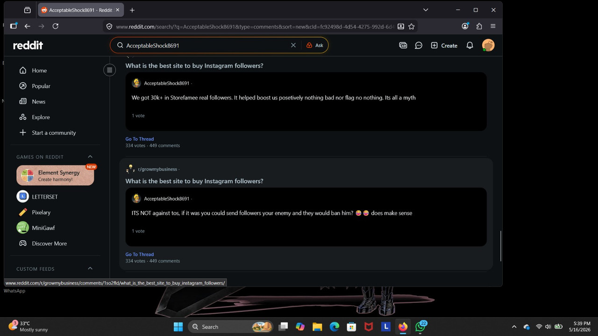Create a new post
This screenshot has height=336, width=598.
tap(444, 45)
